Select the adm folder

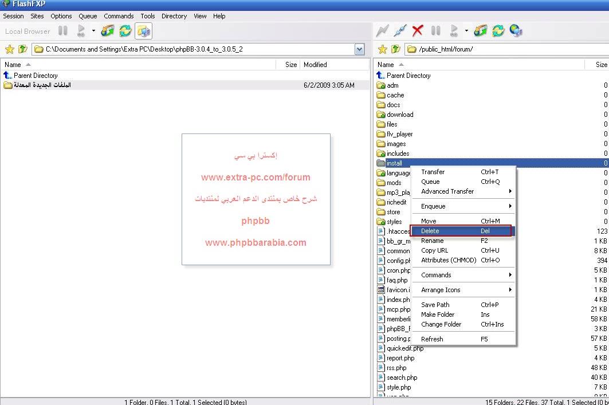(388, 85)
